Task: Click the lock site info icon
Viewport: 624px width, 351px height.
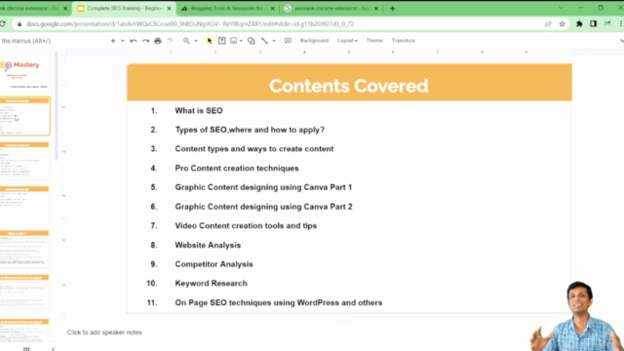Action: pos(19,23)
